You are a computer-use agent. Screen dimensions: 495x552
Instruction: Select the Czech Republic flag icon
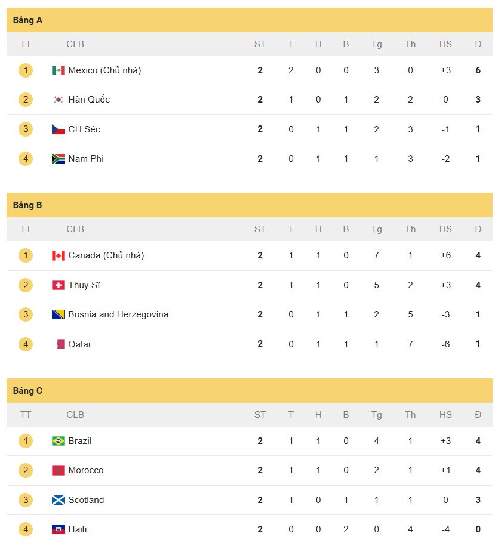pyautogui.click(x=58, y=129)
